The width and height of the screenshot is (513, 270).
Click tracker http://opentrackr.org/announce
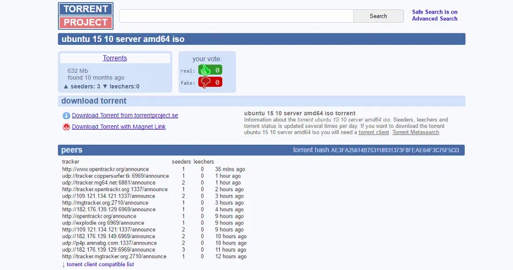(x=99, y=216)
